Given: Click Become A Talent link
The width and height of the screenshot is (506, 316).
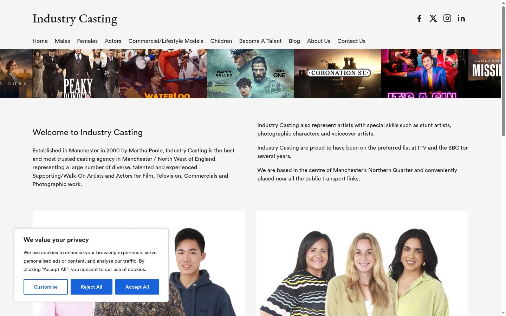Looking at the screenshot, I should (x=260, y=41).
